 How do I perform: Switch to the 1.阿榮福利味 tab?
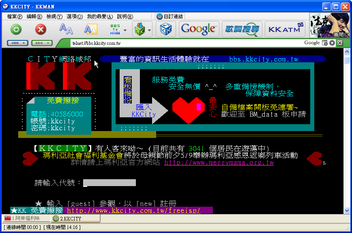coord(26,218)
